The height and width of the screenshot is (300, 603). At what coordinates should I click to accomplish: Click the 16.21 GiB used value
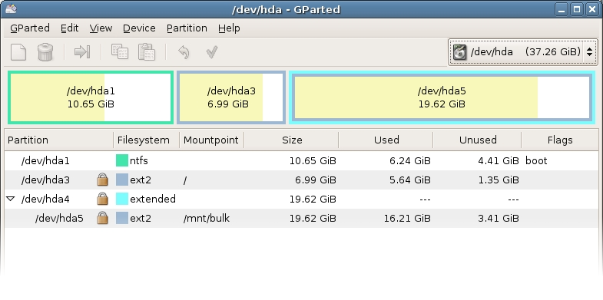click(407, 218)
